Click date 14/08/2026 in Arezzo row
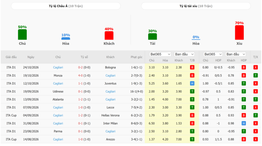Viewport: 262px width, 146px height. (31, 139)
